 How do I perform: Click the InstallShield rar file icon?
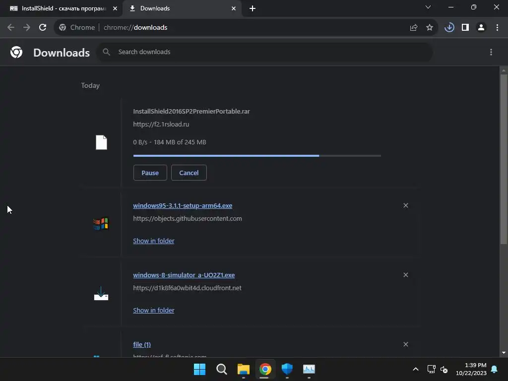[101, 142]
